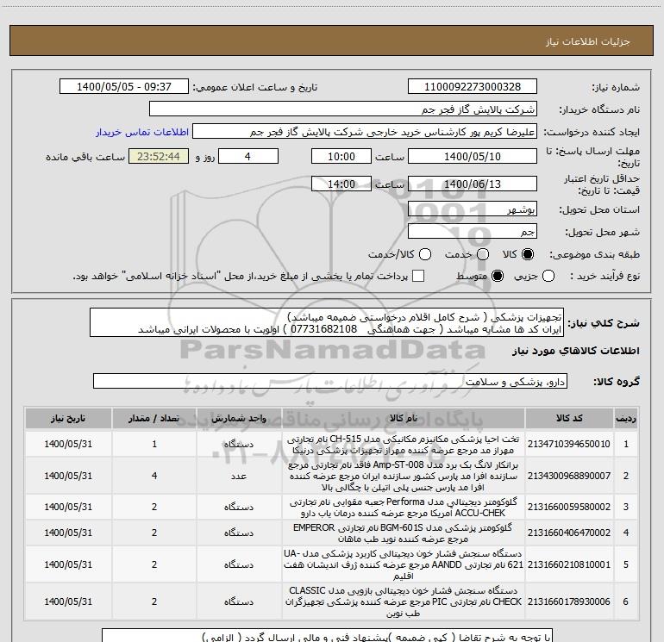
Task: Select the کالا radio button
Action: [528, 254]
